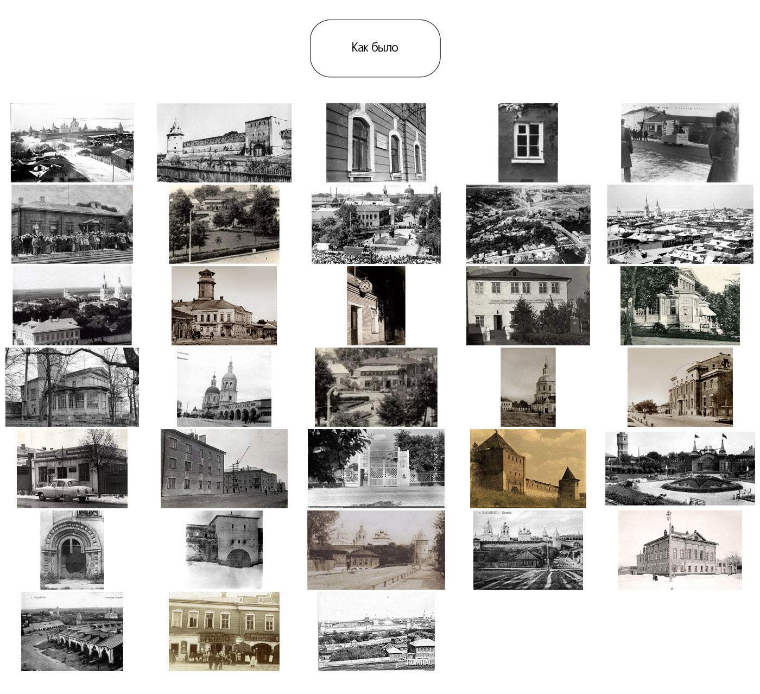Select the facade with arched windows and plaque
This screenshot has width=760, height=694.
click(x=376, y=142)
